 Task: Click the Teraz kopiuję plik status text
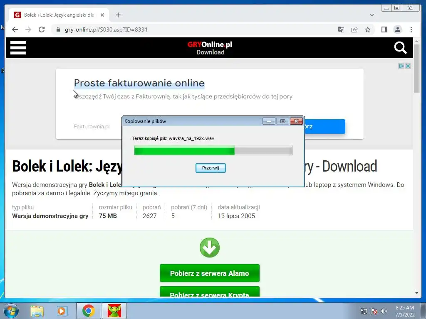[173, 138]
